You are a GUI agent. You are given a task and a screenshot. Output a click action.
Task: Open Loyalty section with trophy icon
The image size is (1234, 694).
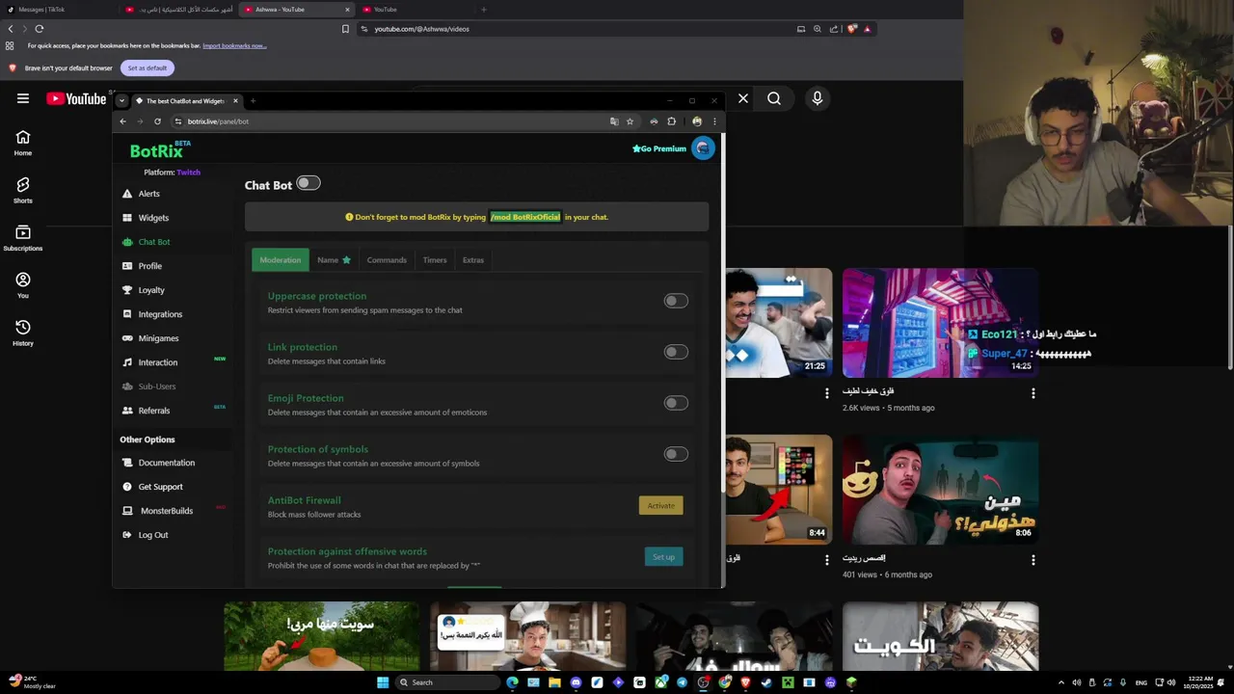(143, 290)
